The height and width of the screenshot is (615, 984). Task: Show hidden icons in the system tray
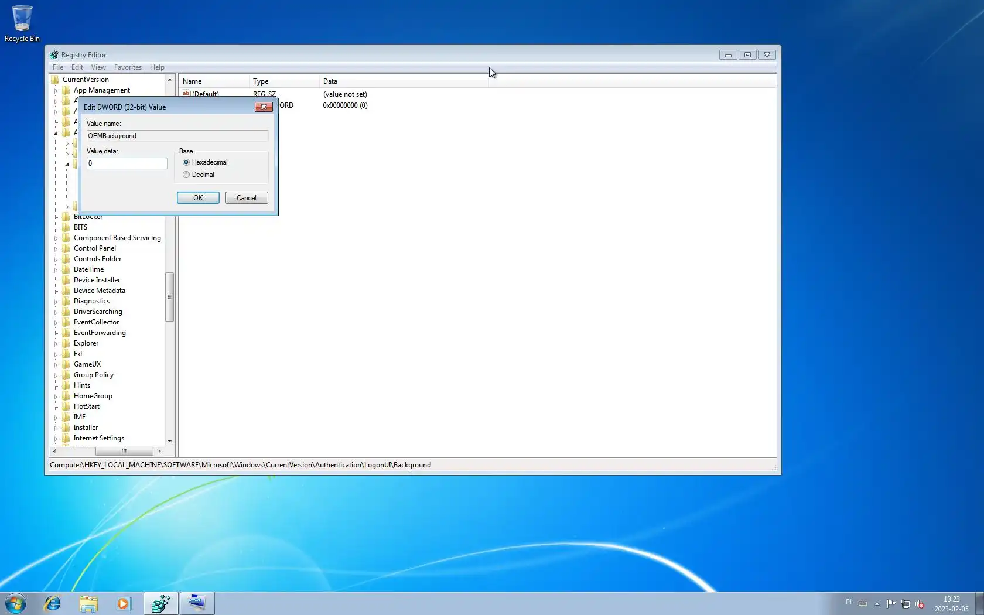point(877,603)
